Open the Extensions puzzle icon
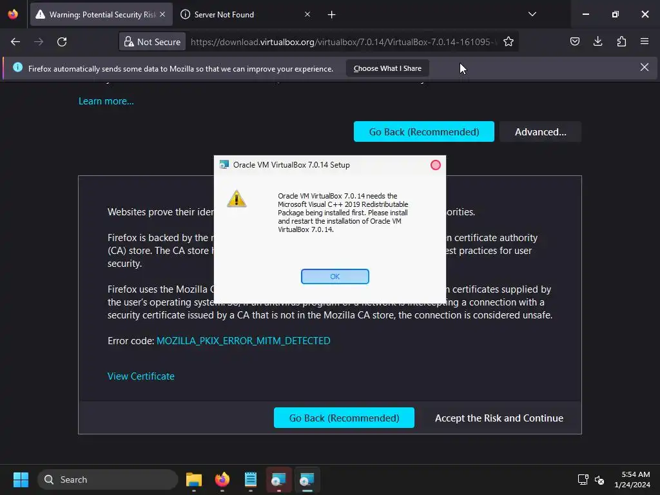The width and height of the screenshot is (660, 495). [621, 41]
